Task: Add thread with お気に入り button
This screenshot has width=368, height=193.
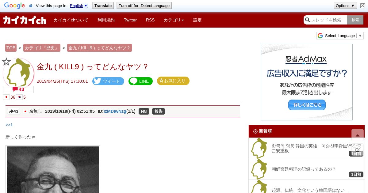Action: click(x=173, y=81)
